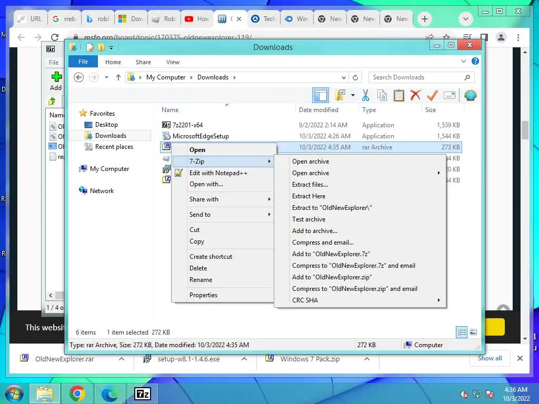This screenshot has height=404, width=539.
Task: Select Network in navigation pane
Action: click(102, 190)
